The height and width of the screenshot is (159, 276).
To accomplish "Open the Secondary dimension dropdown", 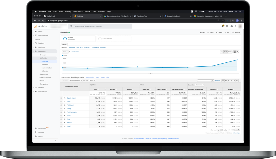I will pyautogui.click(x=76, y=81).
